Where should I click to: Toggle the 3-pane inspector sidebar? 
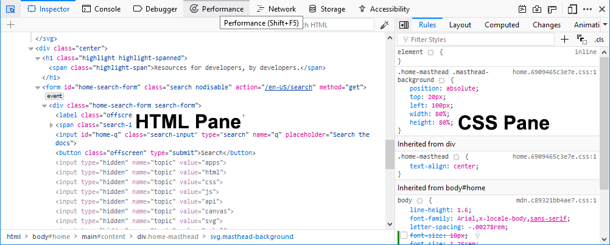pos(404,25)
